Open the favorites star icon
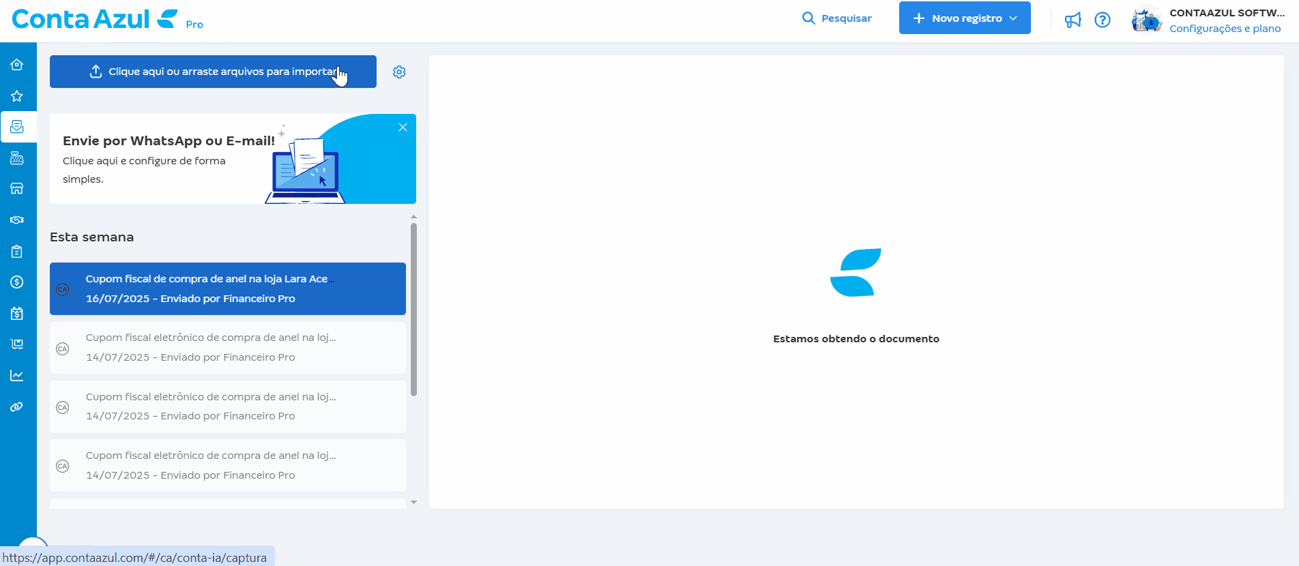 tap(17, 96)
